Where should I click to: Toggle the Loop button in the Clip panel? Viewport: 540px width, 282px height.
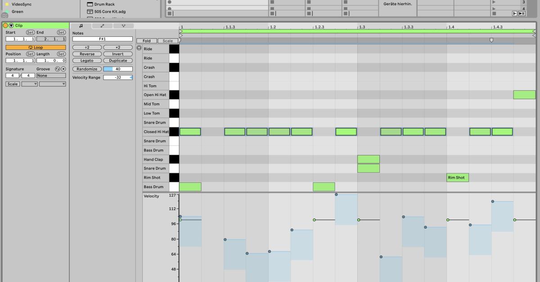coord(36,47)
